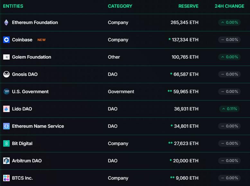Open the Gnosis DAO entity name
Screen dimensions: 250x186
point(25,74)
